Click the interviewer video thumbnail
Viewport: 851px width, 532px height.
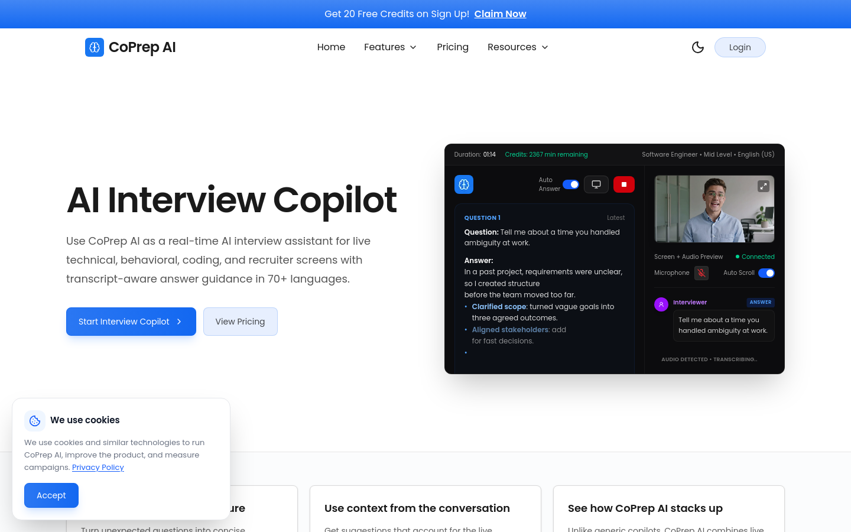click(x=714, y=209)
